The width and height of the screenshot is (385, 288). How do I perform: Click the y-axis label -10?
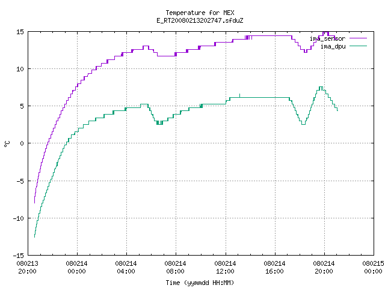pos(19,218)
